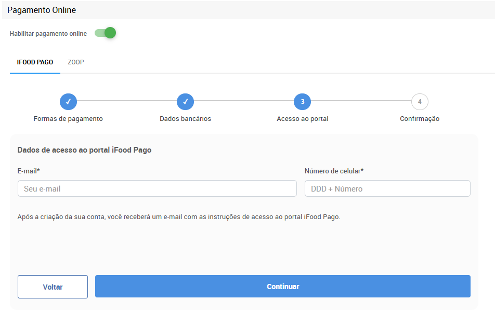495x313 pixels.
Task: Open the ZOOP tab
Action: pyautogui.click(x=76, y=62)
